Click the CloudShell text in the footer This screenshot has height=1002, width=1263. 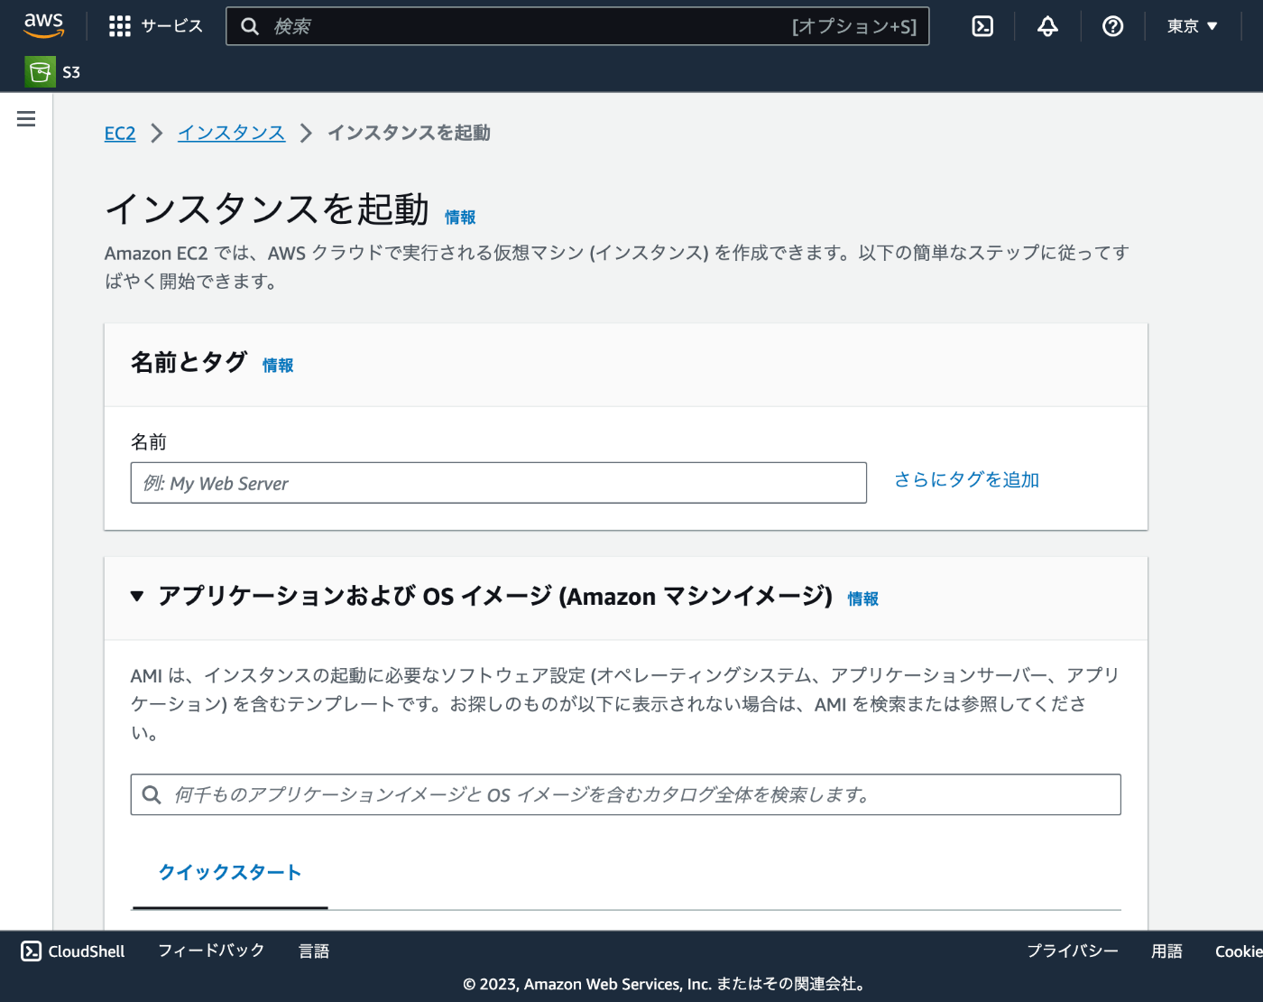[87, 951]
